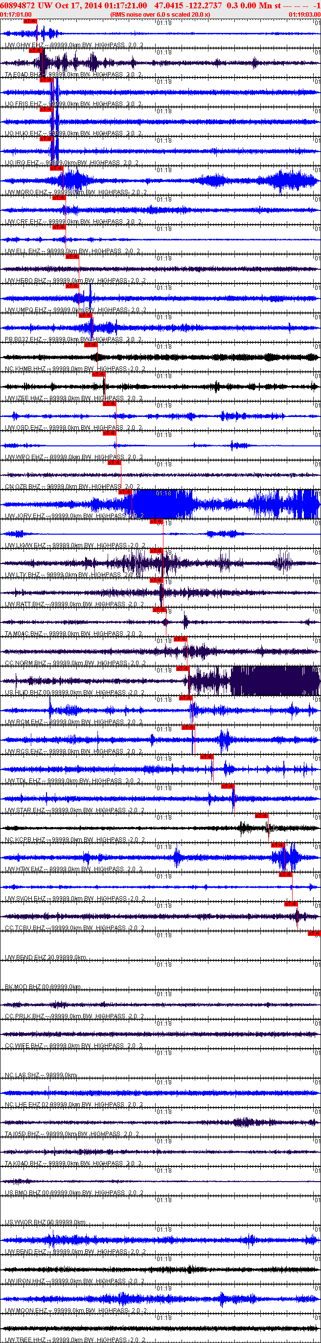Viewport: 321px width, 1343px height.
Task: Click the red pick marker on UW.TDL trace
Action: tap(206, 756)
